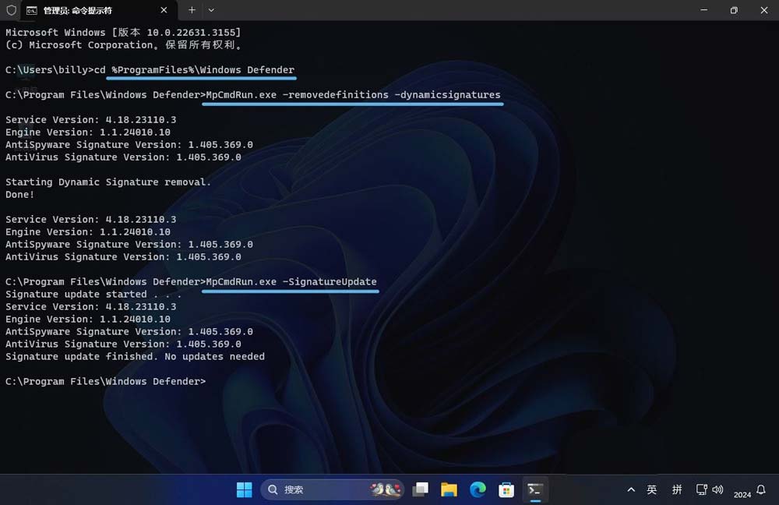Click the Terminal icon in the taskbar

coord(535,489)
